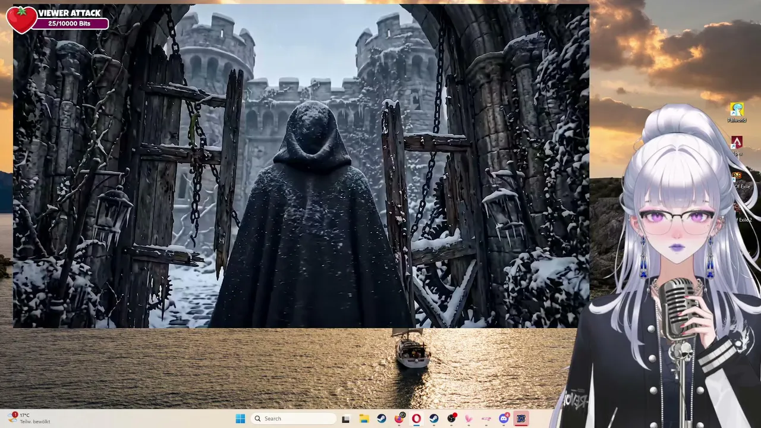
Task: Open the Windows Start menu
Action: (x=240, y=418)
